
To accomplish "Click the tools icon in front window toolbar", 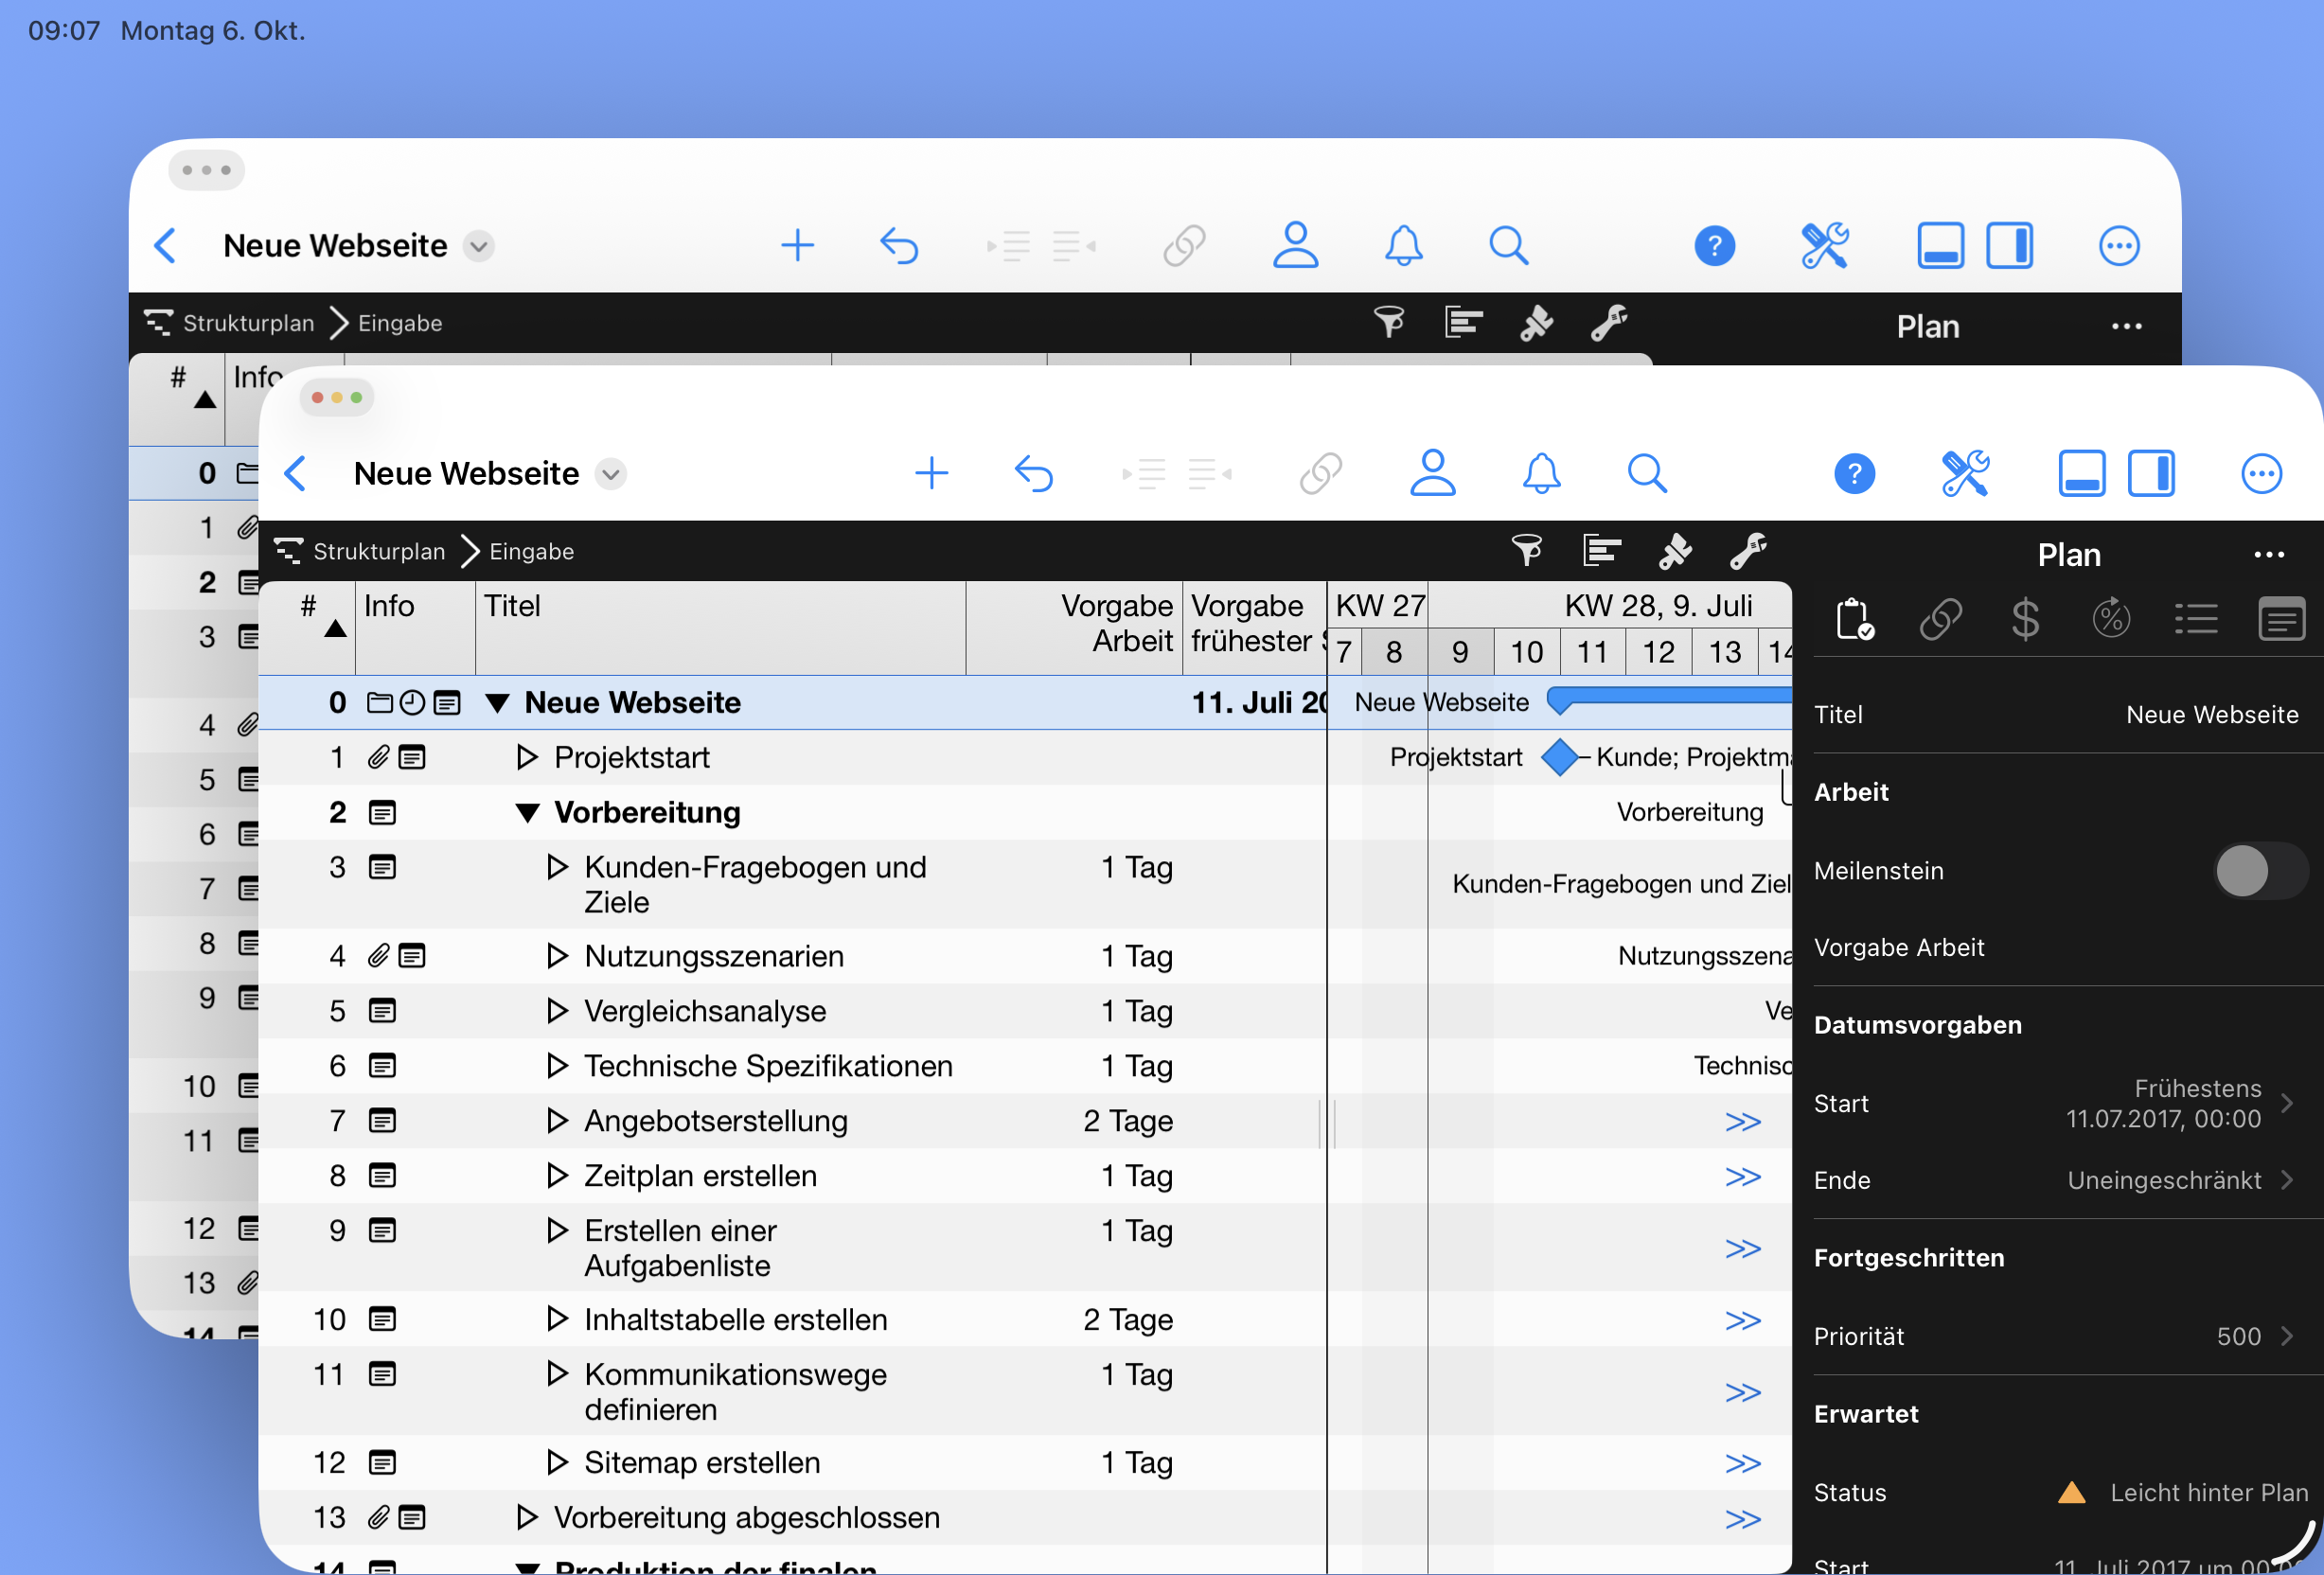I will (x=1965, y=473).
